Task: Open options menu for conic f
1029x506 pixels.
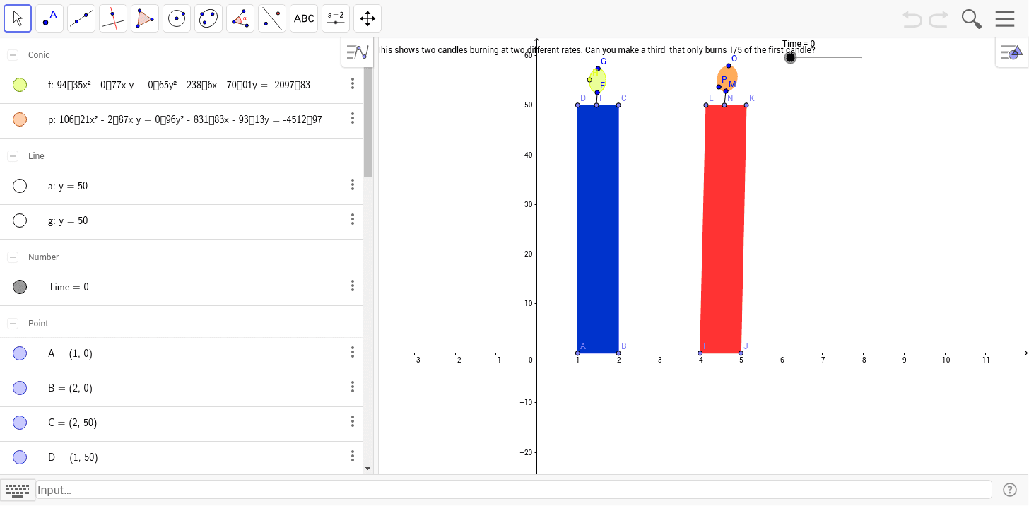Action: [353, 84]
